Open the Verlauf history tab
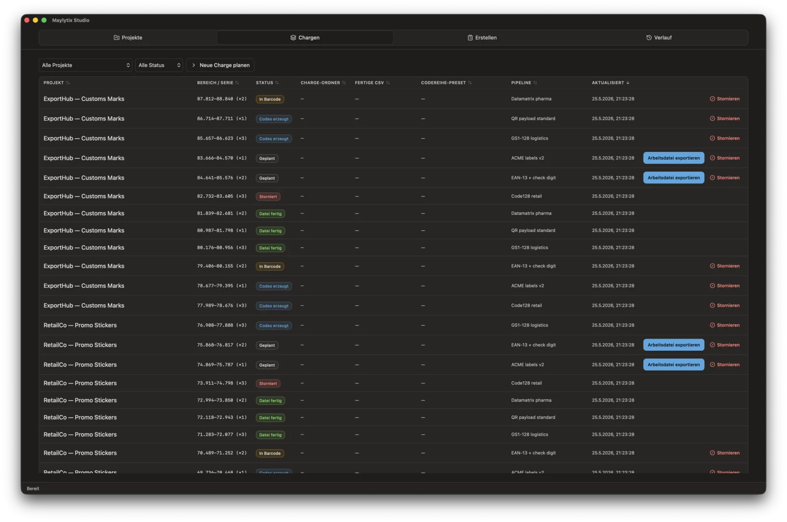The image size is (787, 522). click(x=659, y=37)
